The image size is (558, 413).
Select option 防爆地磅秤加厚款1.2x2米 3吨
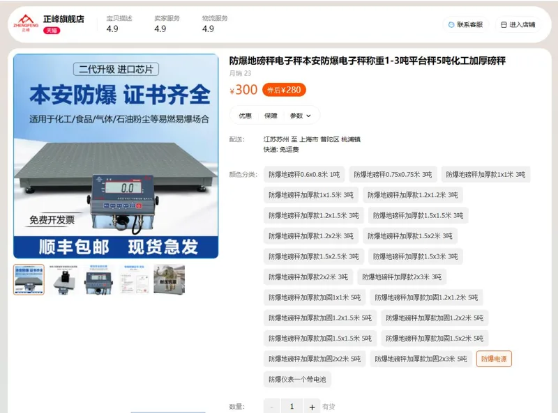[x=311, y=236]
